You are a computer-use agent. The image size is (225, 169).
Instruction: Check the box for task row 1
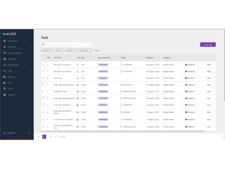point(43,64)
